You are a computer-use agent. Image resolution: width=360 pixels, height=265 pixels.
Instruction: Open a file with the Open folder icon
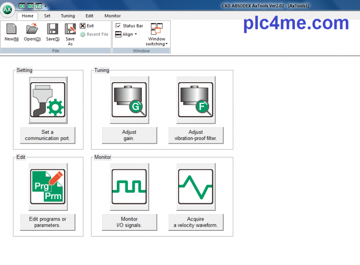pyautogui.click(x=32, y=29)
